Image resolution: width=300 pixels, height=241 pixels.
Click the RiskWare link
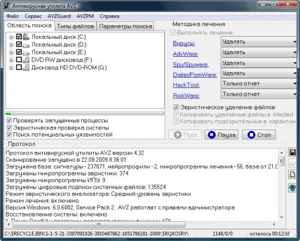pyautogui.click(x=186, y=96)
